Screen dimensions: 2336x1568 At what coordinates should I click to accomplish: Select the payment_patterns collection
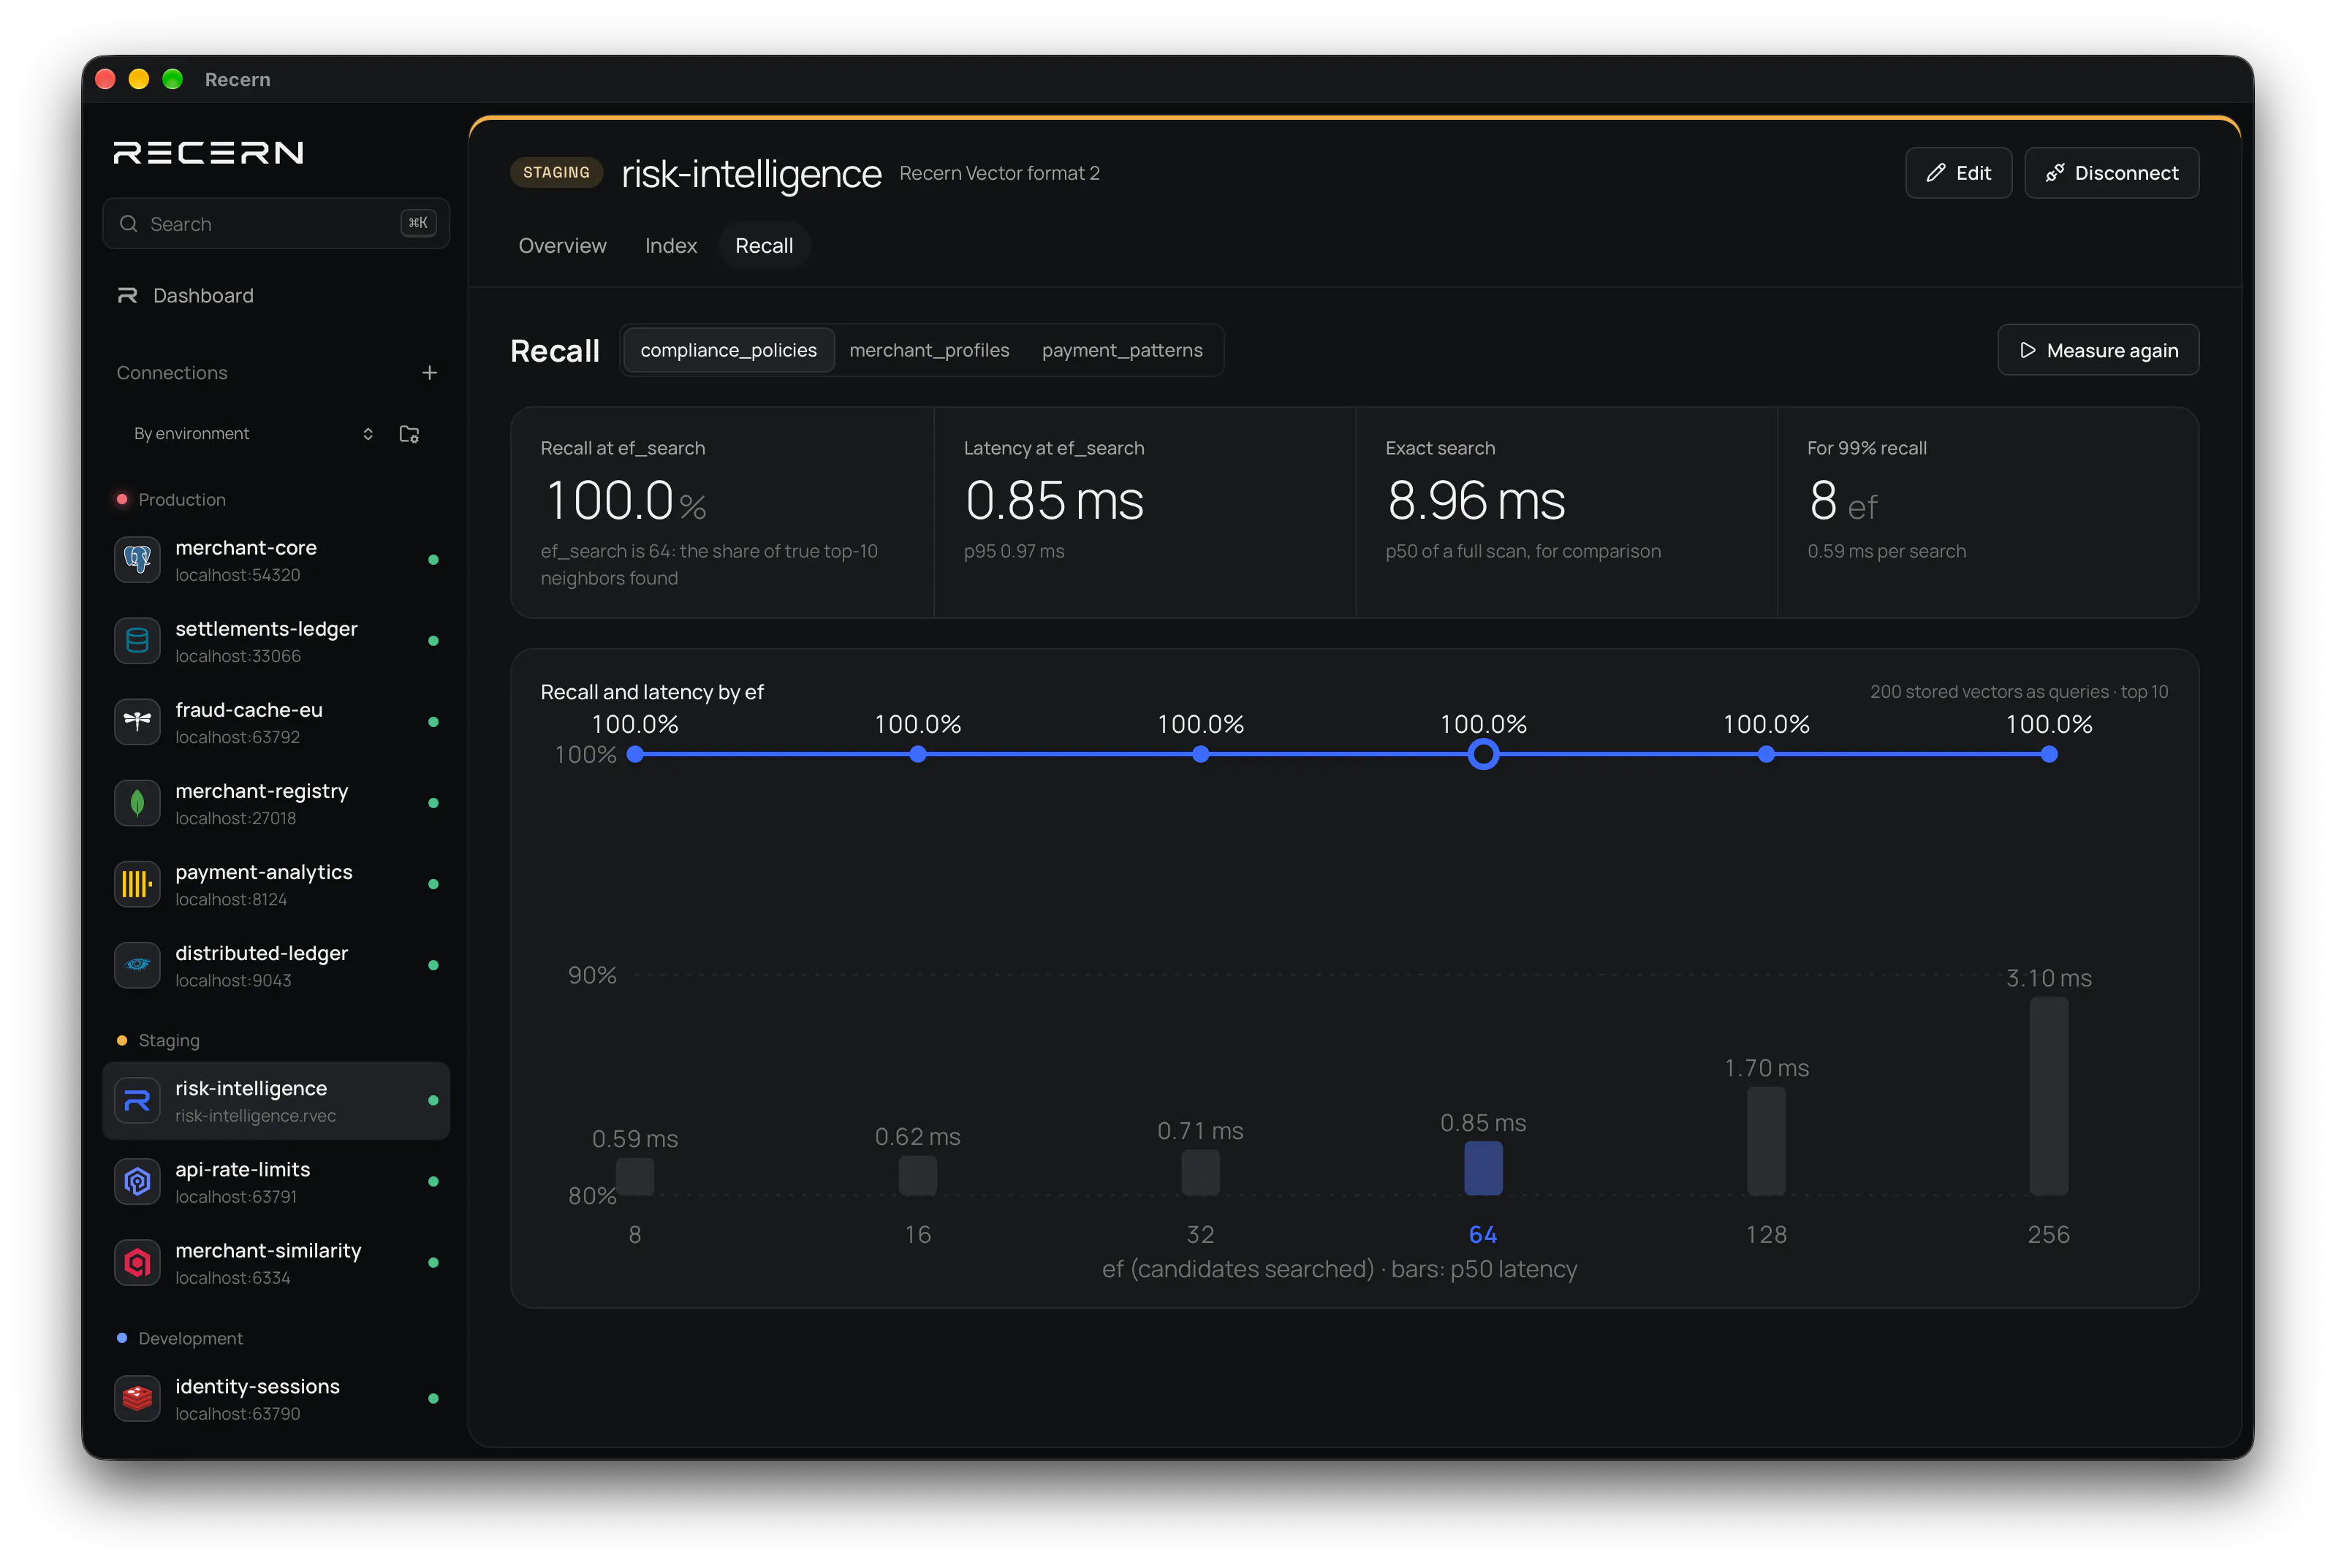pos(1121,350)
